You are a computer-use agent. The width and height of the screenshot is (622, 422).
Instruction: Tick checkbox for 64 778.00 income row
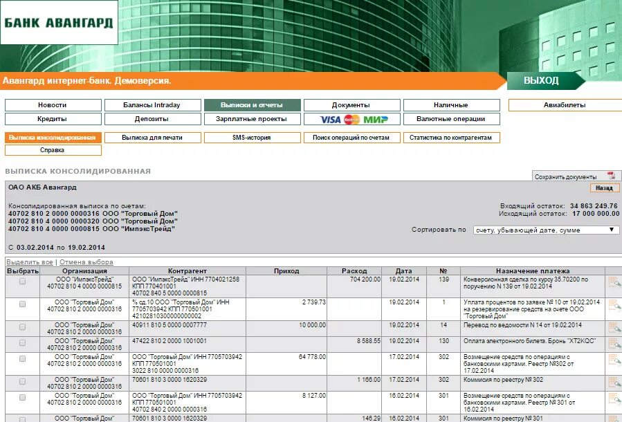[23, 358]
